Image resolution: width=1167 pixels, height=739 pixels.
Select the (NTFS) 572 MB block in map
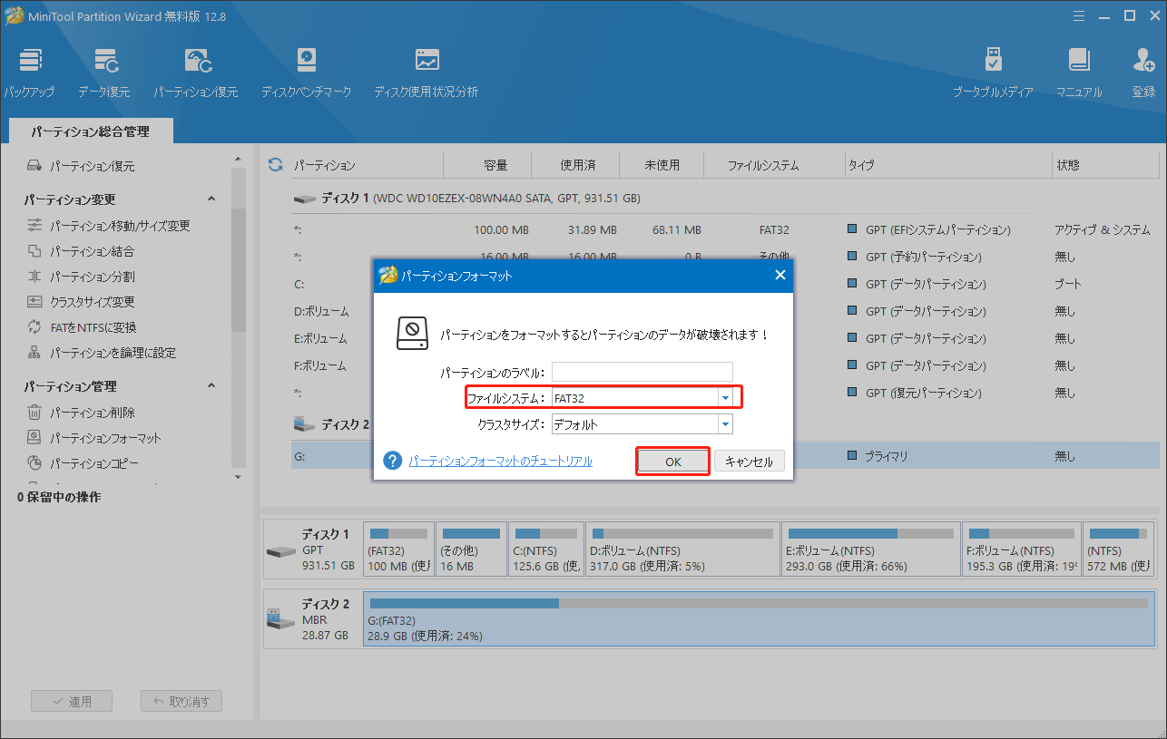pyautogui.click(x=1120, y=549)
